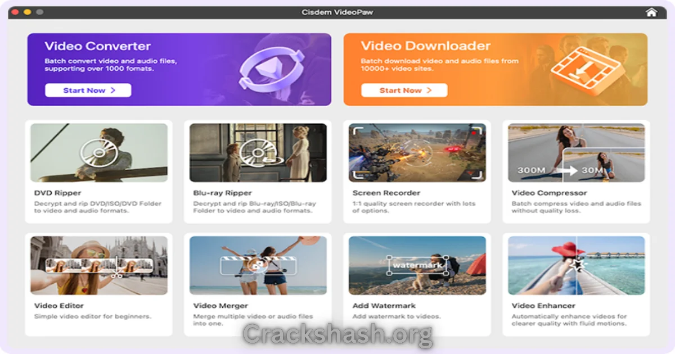Select the Video Enhancer title
Viewport: 675px width, 354px height.
pos(543,306)
